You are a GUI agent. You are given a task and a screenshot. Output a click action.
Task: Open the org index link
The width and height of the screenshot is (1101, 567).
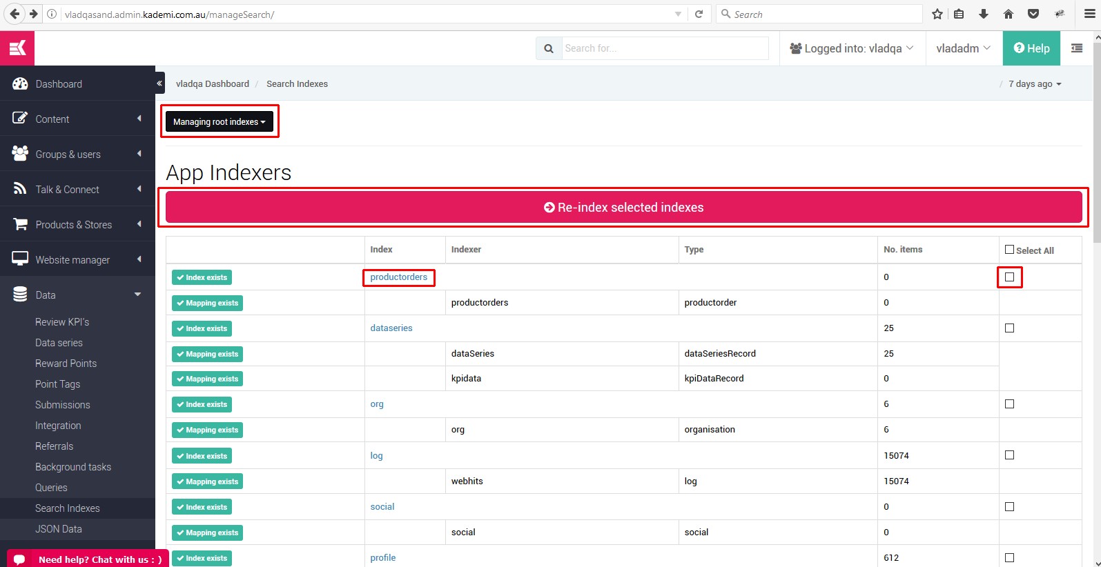tap(377, 404)
